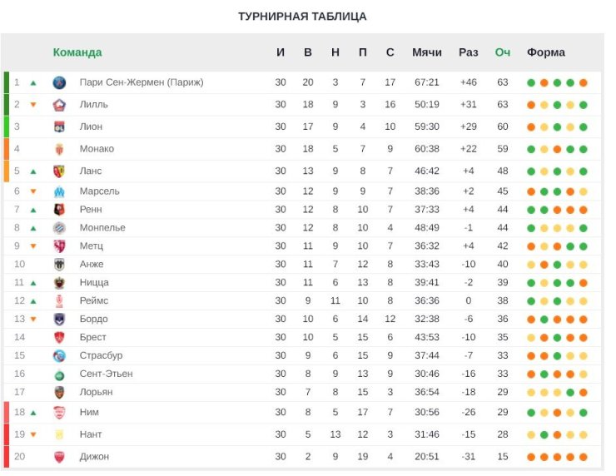Sort table by the Оч points header

[503, 52]
